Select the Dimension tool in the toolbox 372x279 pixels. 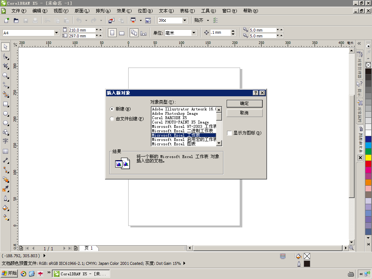(5, 161)
